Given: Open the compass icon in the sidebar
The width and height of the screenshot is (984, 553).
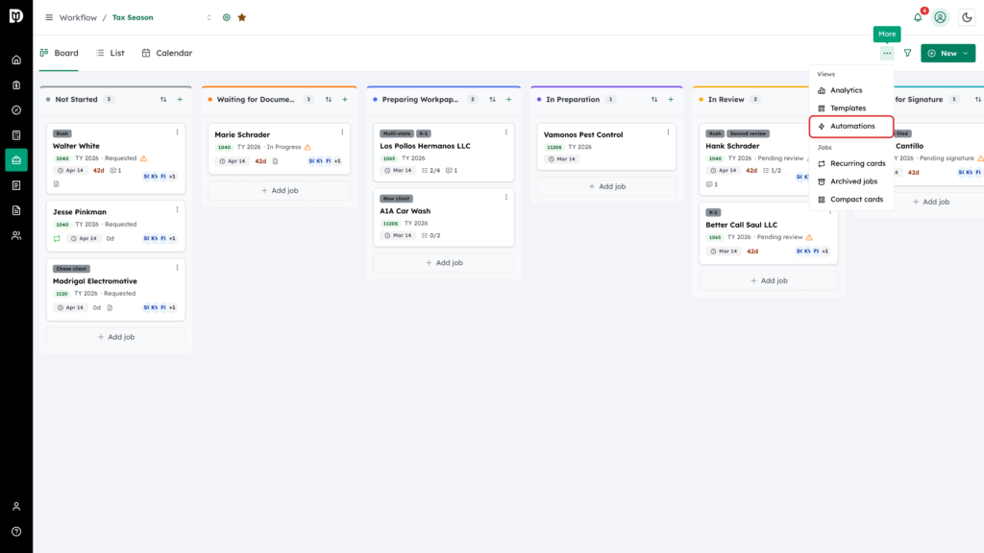Looking at the screenshot, I should 16,110.
